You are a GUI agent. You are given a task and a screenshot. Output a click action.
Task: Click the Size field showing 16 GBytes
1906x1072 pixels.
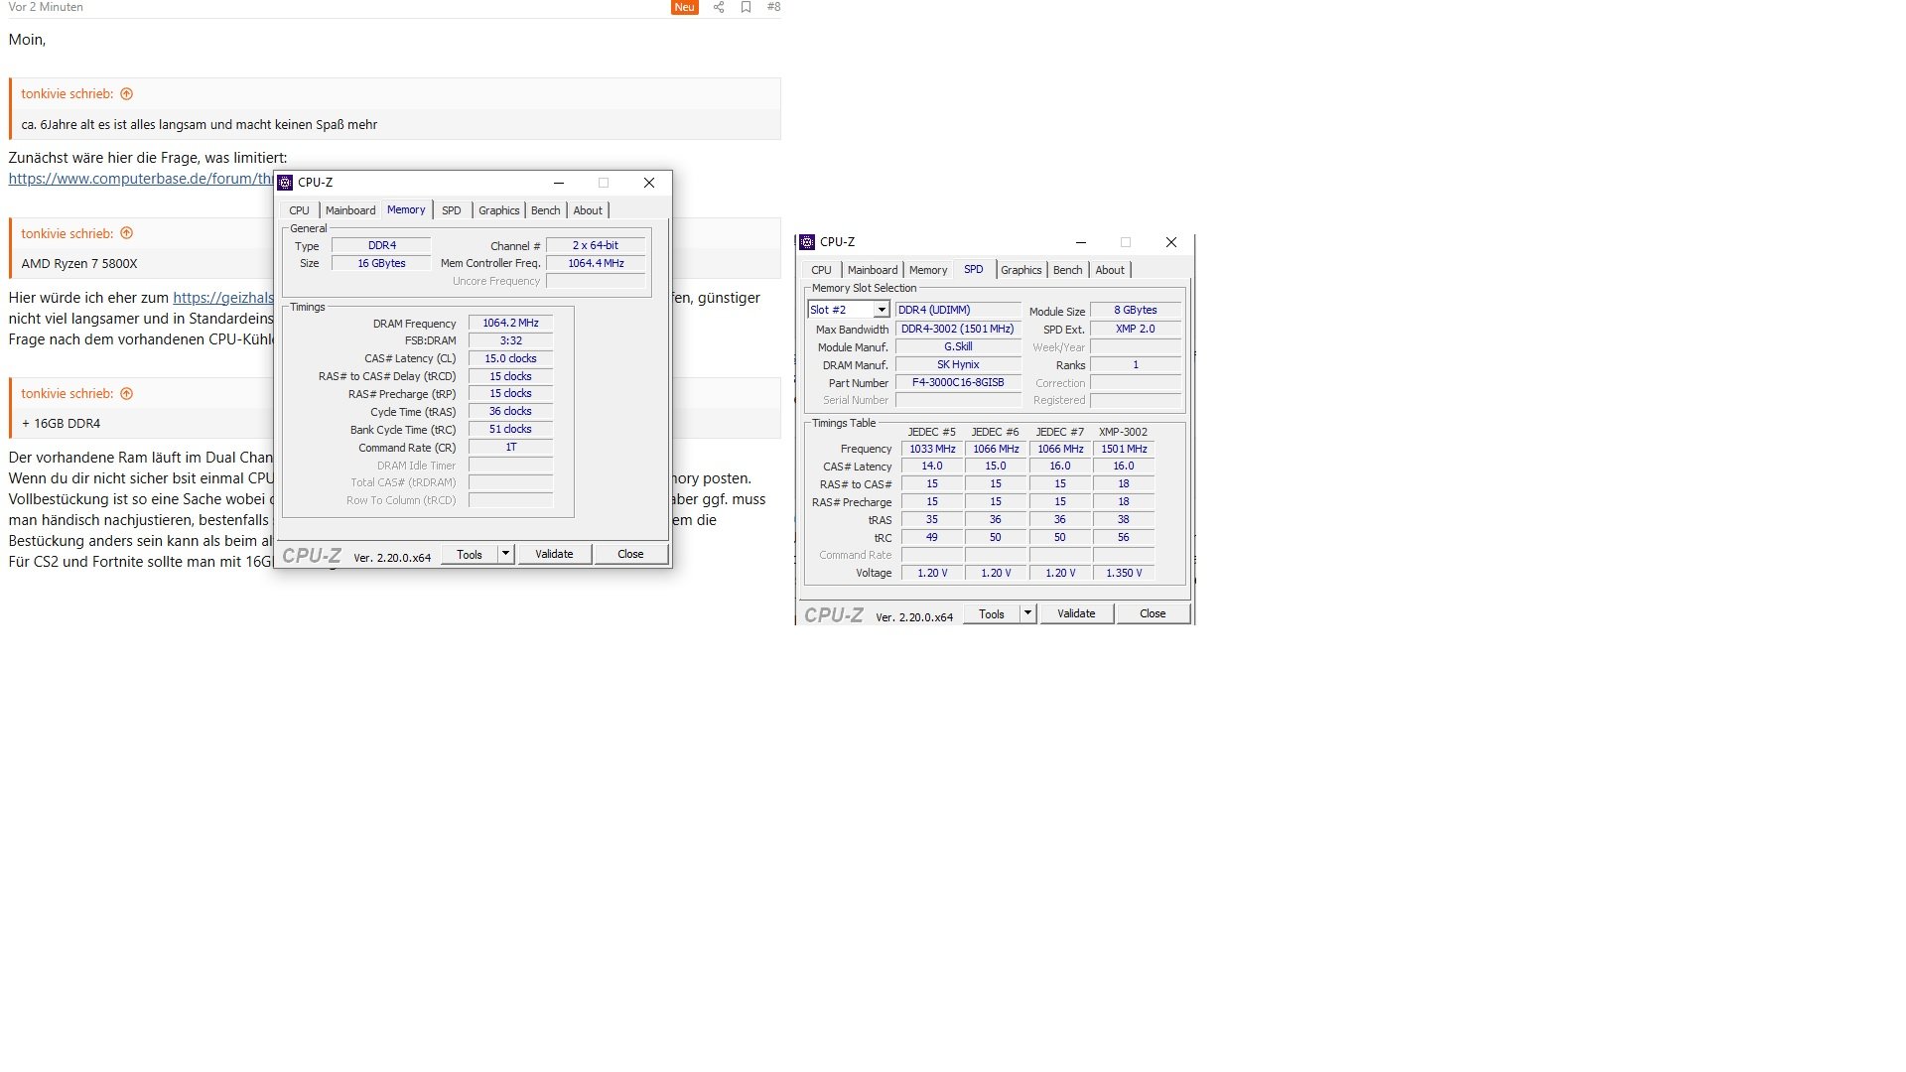point(381,263)
